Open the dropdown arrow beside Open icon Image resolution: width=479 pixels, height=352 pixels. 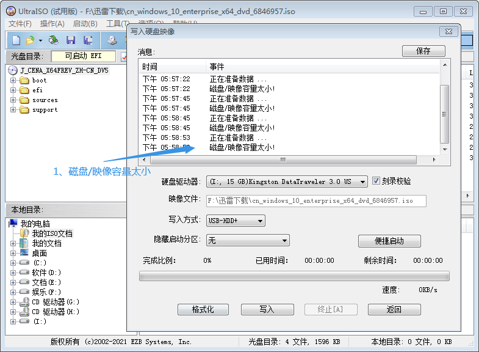40,40
